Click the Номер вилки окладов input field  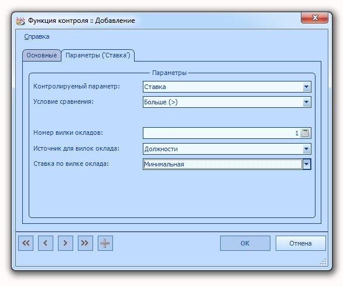[222, 133]
